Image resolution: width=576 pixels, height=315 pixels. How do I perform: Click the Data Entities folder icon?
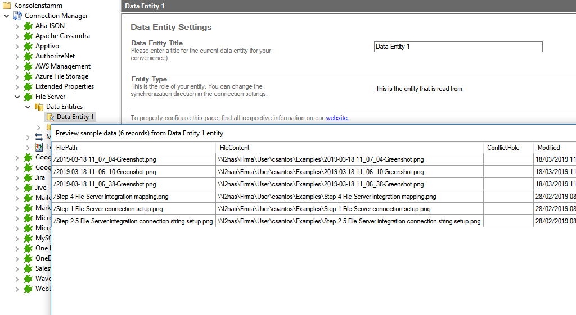tap(39, 107)
